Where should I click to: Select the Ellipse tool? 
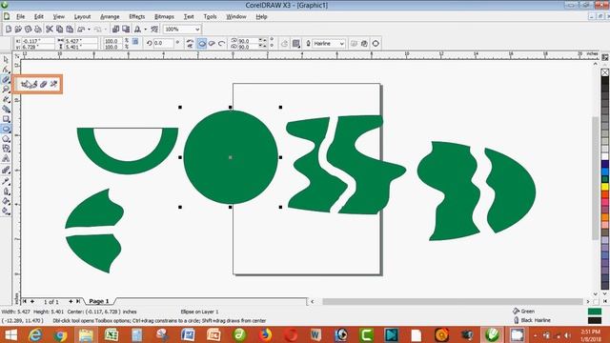(x=6, y=130)
